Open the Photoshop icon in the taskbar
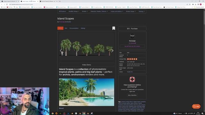Screen dimensions: 205x115 coord(68,113)
